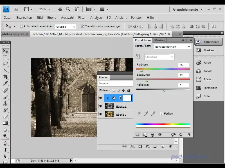Pick the Zoom tool in application bar
The width and height of the screenshot is (225, 168).
68,9
